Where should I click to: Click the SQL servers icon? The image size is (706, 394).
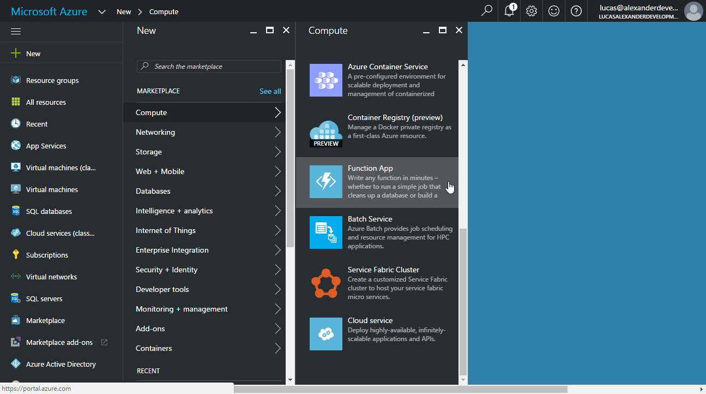click(16, 299)
